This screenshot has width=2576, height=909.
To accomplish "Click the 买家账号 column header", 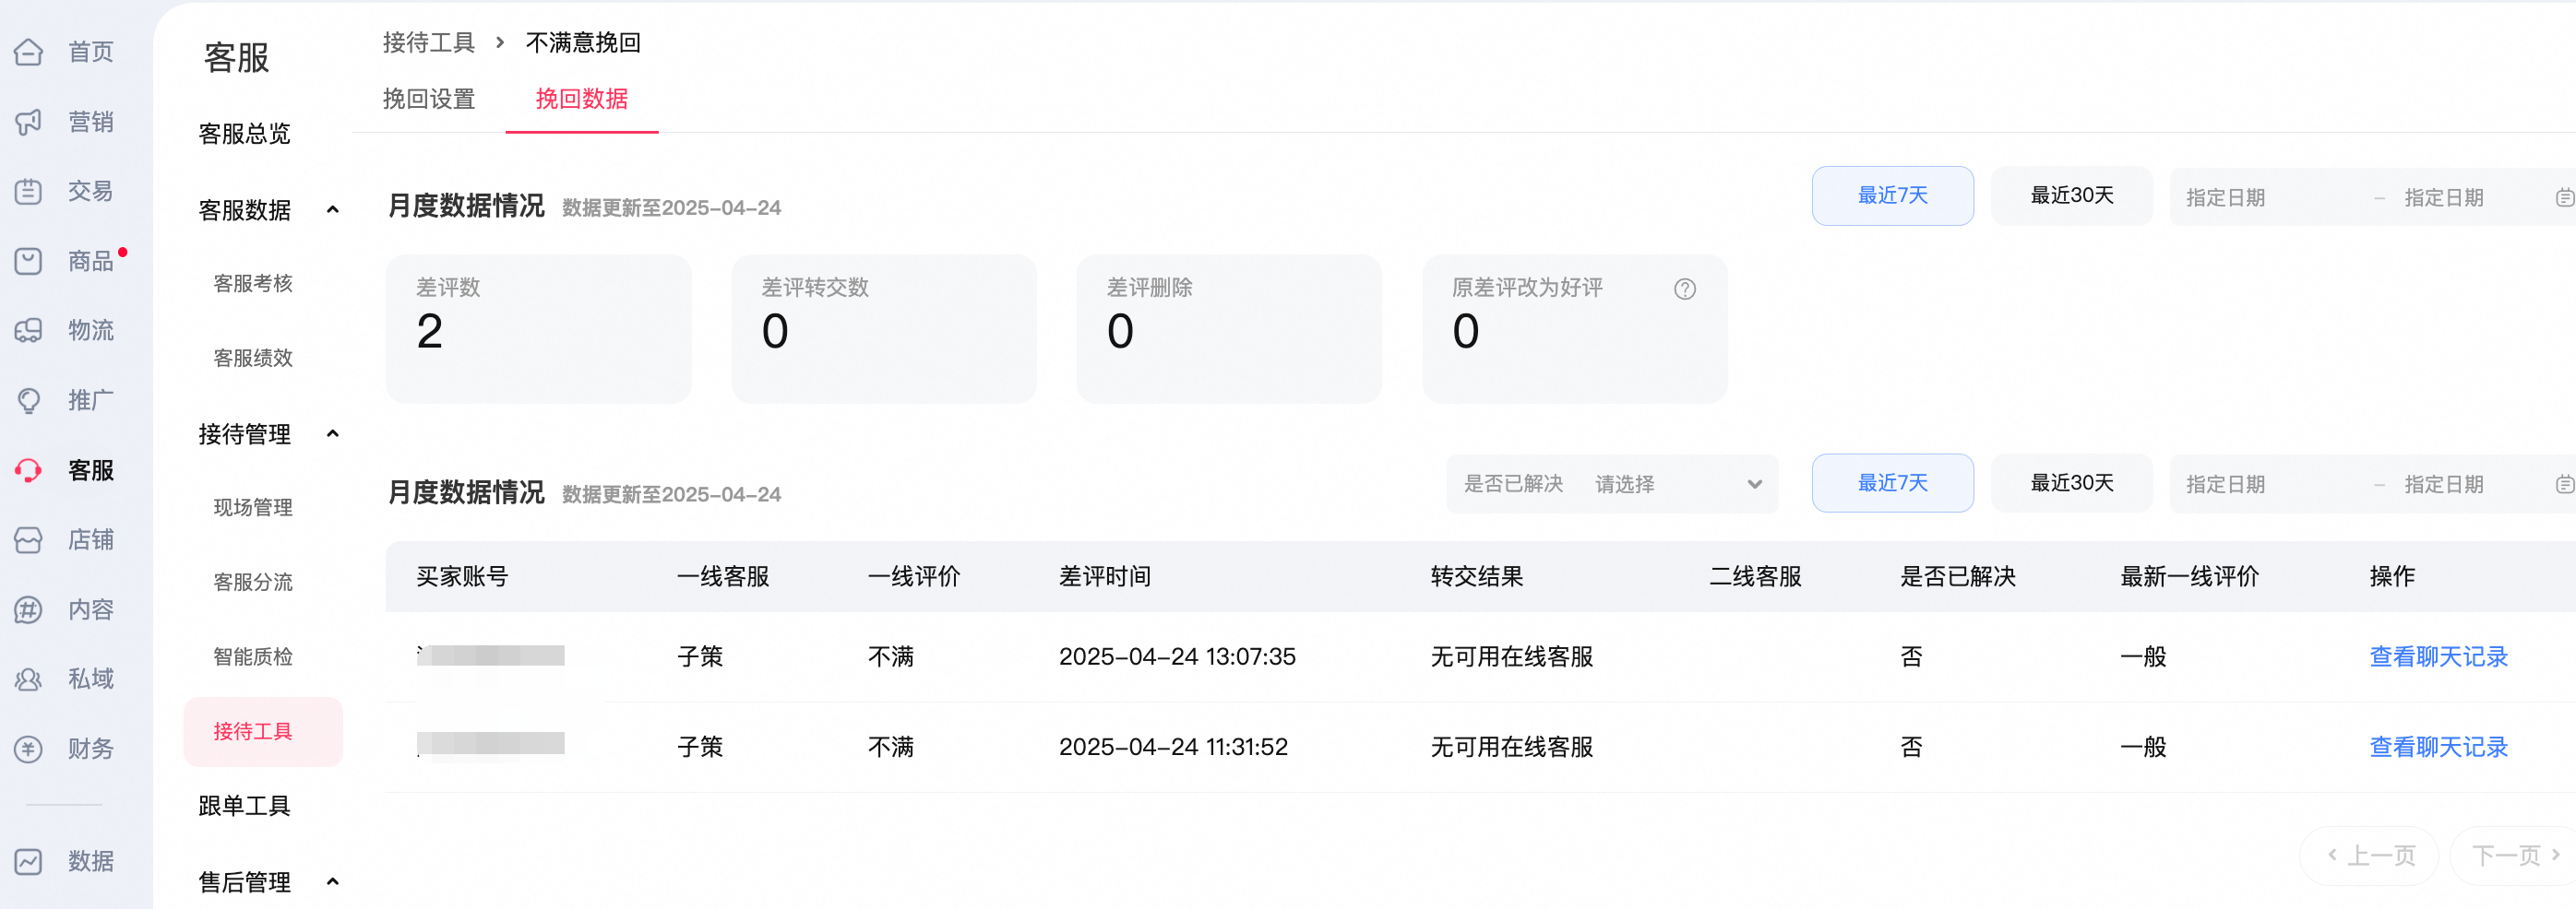I will pyautogui.click(x=462, y=576).
